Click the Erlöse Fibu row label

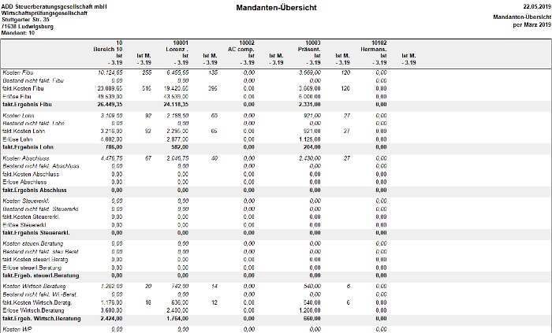coord(17,97)
